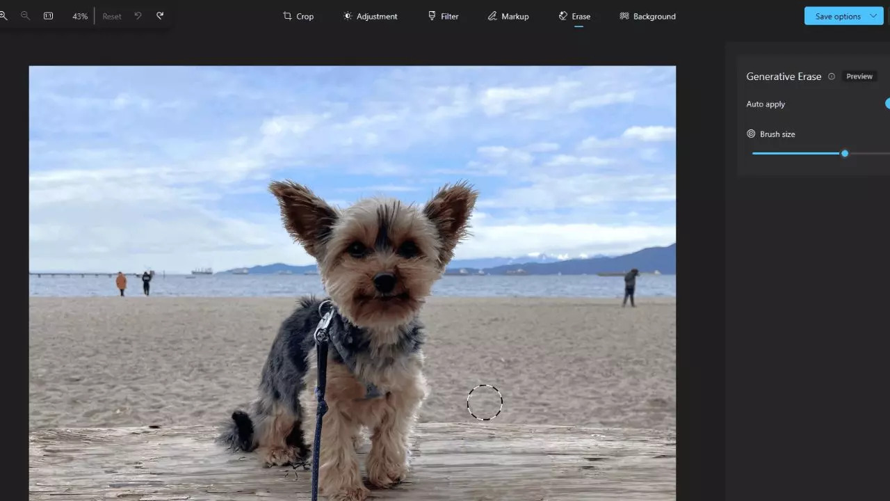Image resolution: width=890 pixels, height=501 pixels.
Task: Click the Reset button
Action: point(112,15)
